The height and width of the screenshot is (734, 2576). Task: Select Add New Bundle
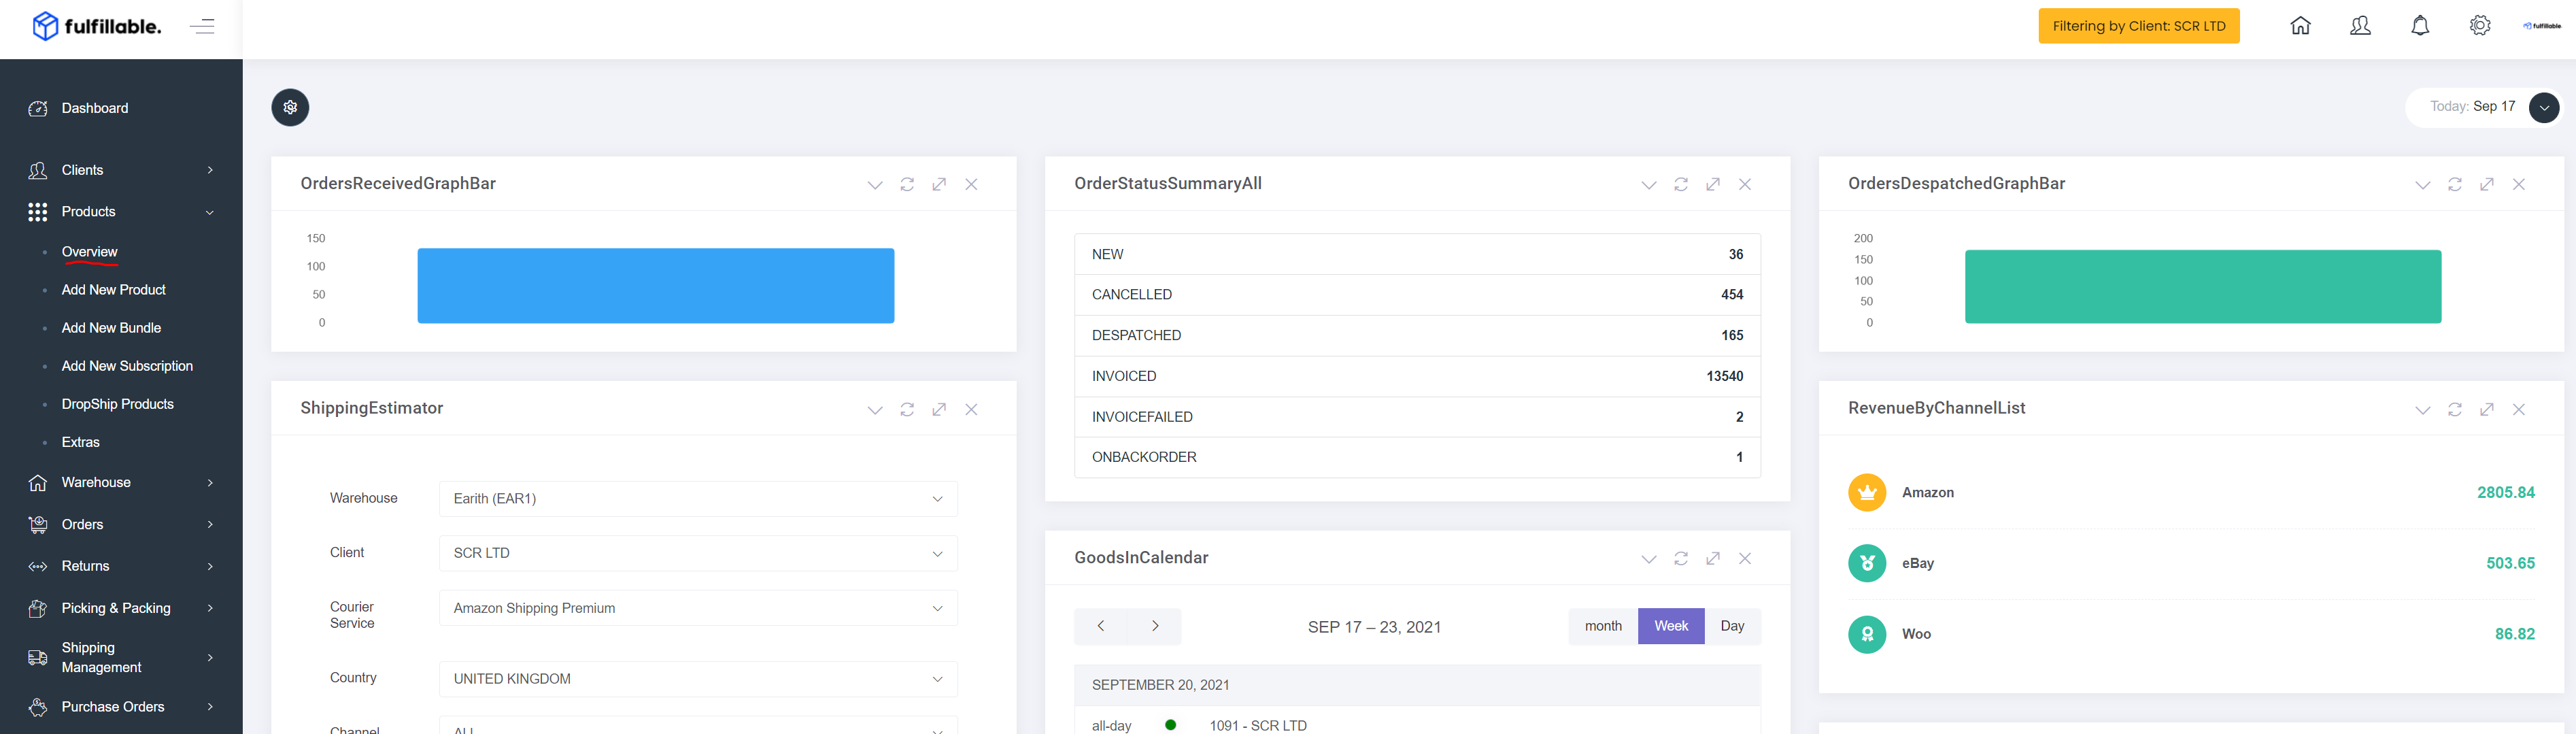111,328
